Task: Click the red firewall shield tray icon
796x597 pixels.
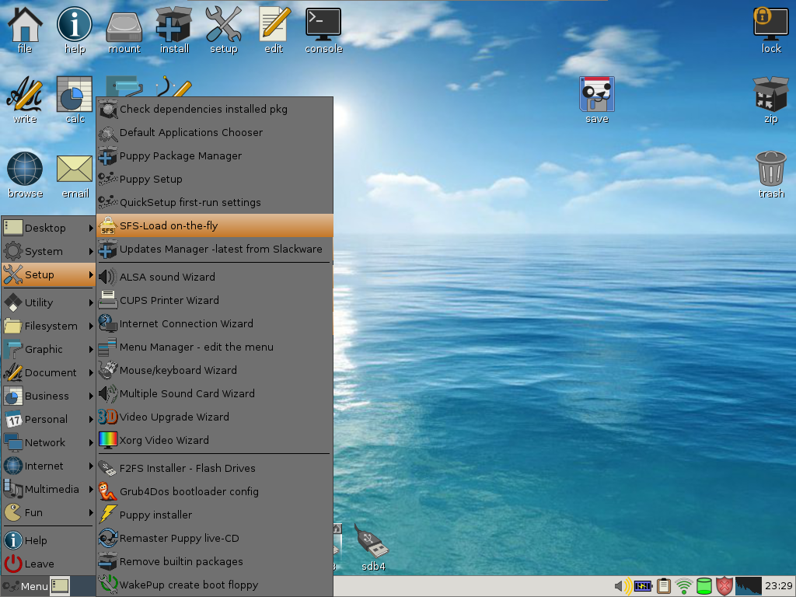Action: 724,586
